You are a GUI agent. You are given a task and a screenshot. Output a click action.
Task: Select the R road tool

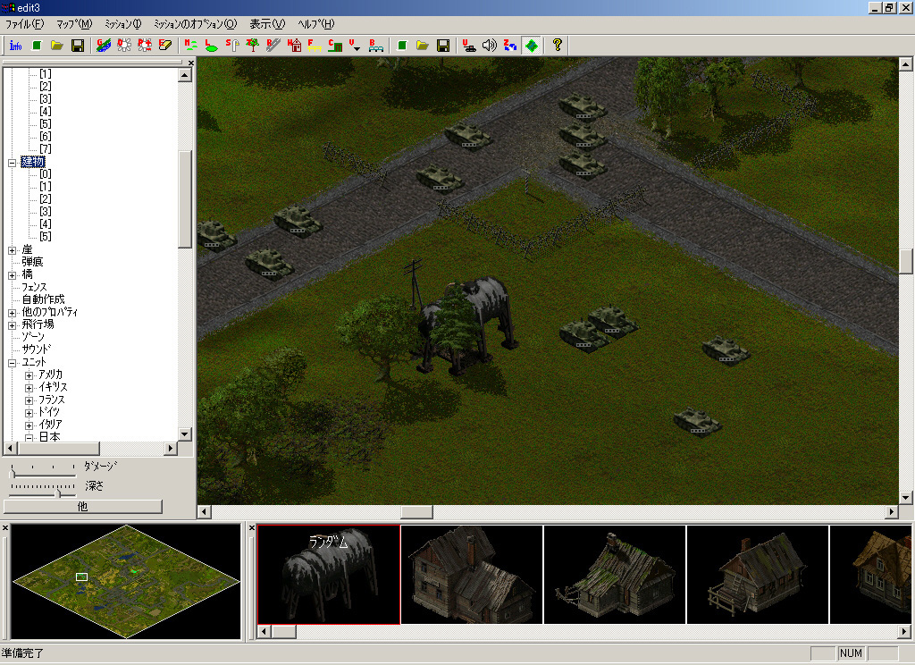click(273, 46)
